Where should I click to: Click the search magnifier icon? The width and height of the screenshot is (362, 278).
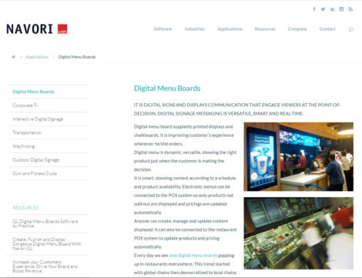(350, 29)
